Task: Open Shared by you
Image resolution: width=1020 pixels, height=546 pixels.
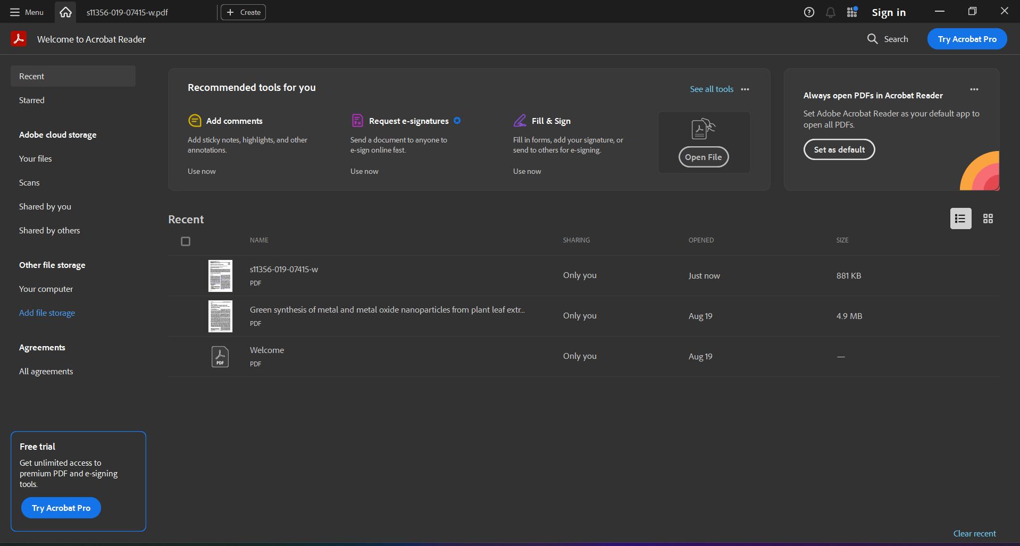Action: click(x=45, y=206)
